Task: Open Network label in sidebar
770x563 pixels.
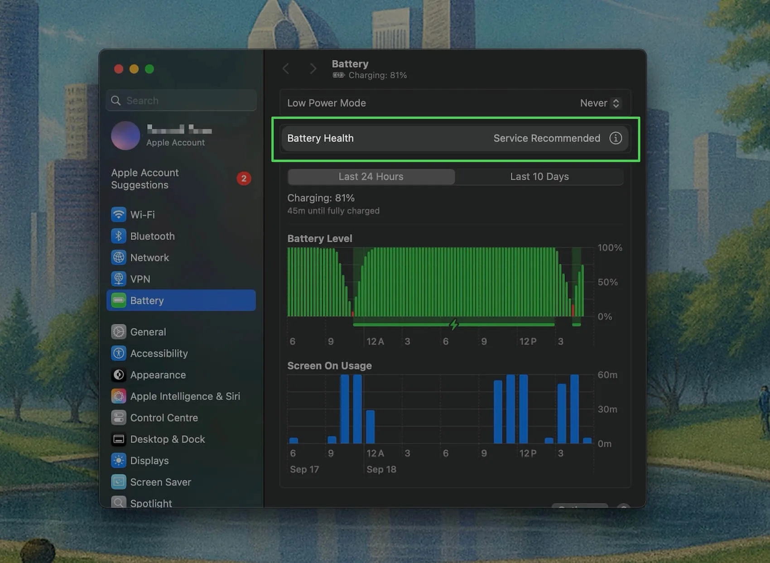Action: [149, 258]
